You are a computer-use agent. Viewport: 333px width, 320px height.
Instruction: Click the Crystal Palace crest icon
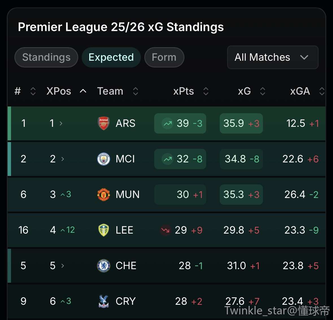coord(104,301)
